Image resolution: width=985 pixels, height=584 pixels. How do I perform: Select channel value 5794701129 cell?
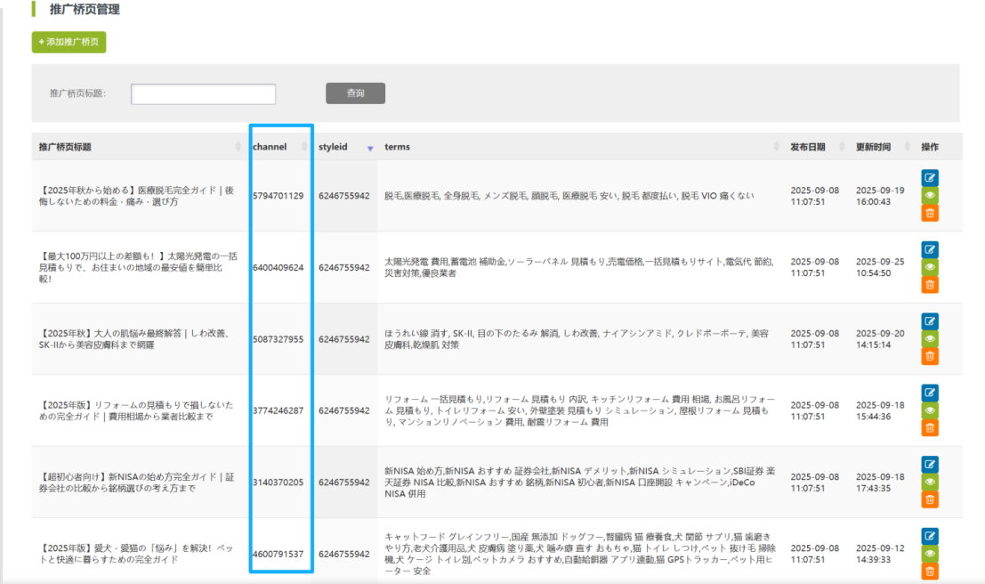pos(279,196)
